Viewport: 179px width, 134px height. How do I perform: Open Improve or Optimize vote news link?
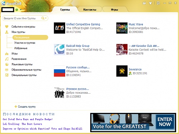click(43, 129)
